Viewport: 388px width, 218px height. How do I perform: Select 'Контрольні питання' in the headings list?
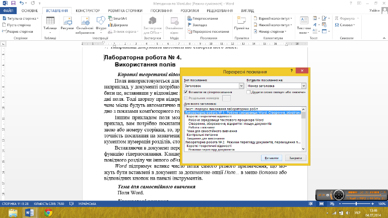click(x=202, y=135)
